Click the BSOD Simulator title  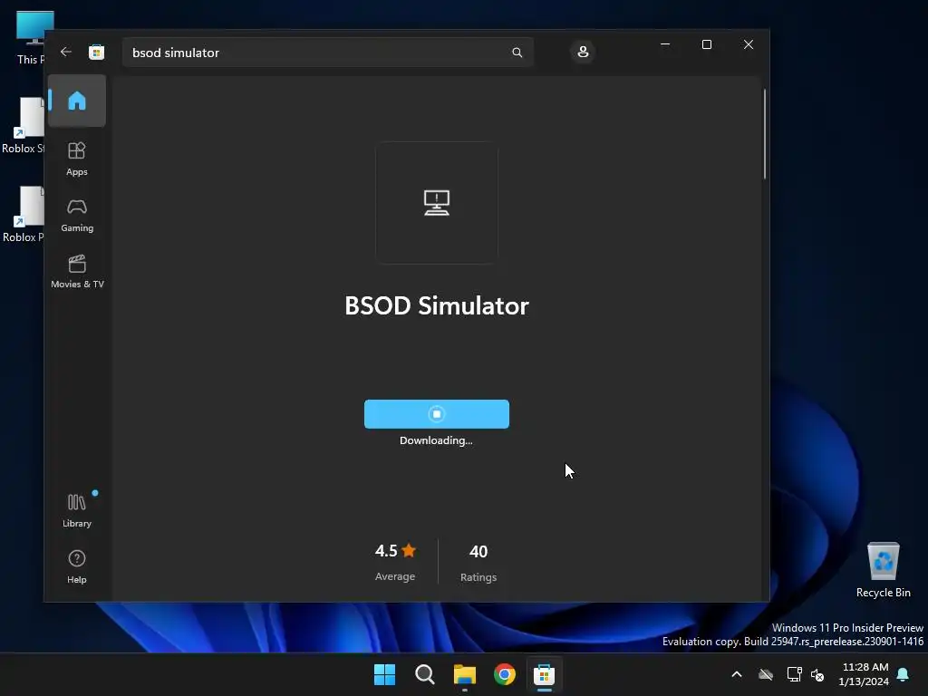point(436,306)
